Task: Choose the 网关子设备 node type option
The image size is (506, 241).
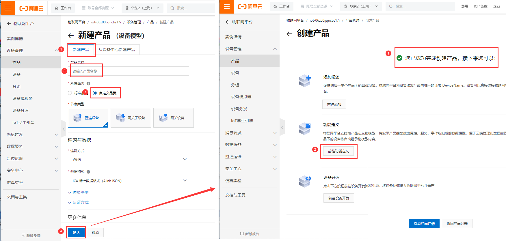Action: (x=131, y=118)
